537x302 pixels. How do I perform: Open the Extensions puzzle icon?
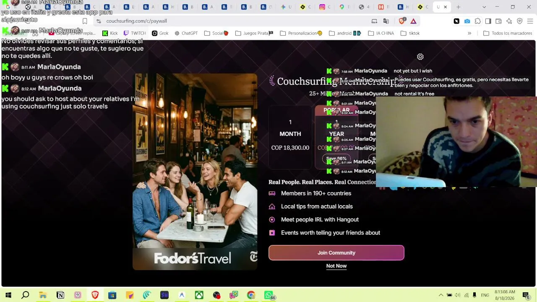click(x=477, y=21)
